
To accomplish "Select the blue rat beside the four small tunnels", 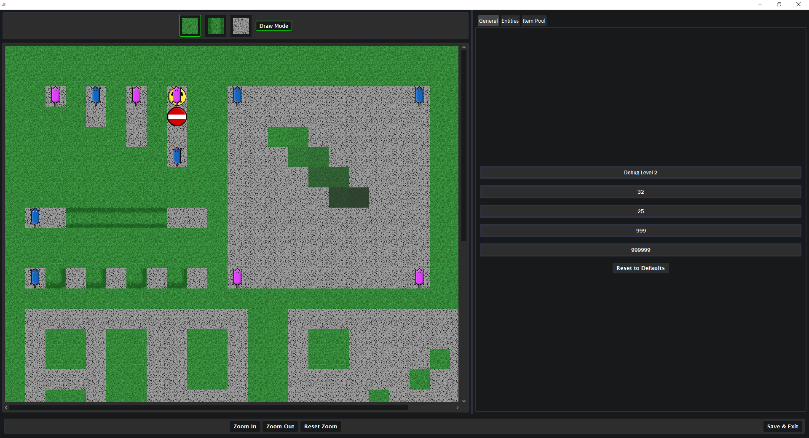I will [35, 278].
